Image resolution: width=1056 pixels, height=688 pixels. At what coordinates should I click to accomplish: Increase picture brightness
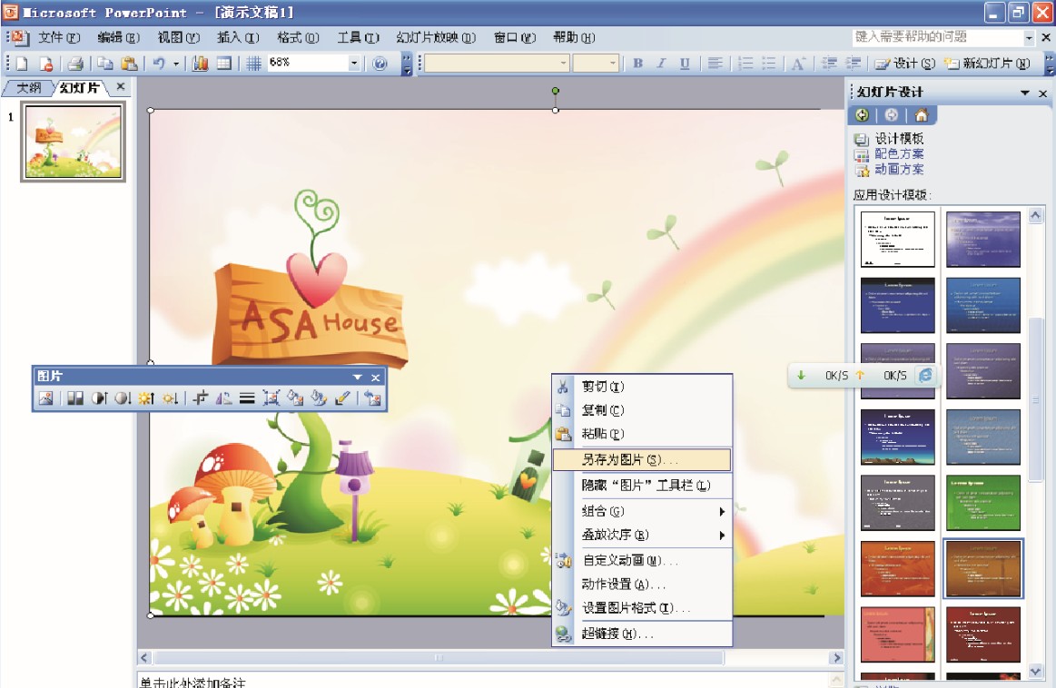coord(146,398)
